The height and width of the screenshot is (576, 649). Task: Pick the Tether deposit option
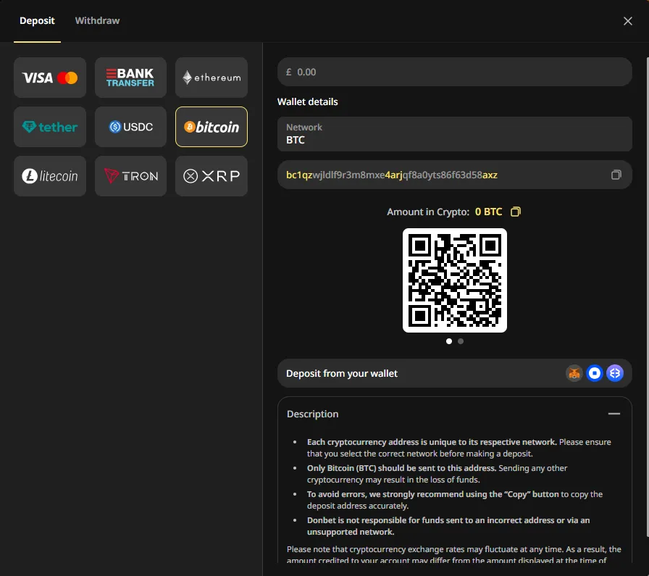click(x=50, y=127)
